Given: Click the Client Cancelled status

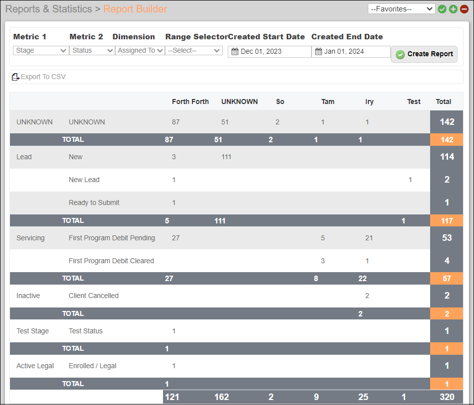Looking at the screenshot, I should click(x=93, y=296).
